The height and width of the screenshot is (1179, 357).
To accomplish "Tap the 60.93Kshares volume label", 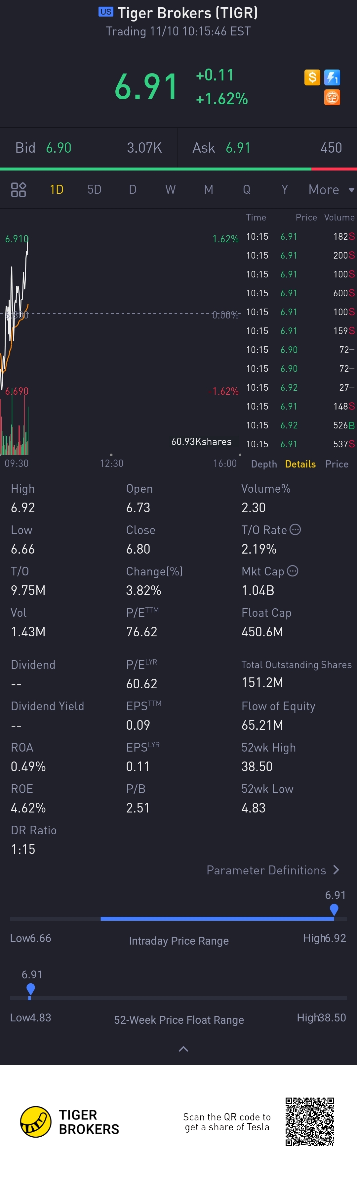I will tap(201, 442).
